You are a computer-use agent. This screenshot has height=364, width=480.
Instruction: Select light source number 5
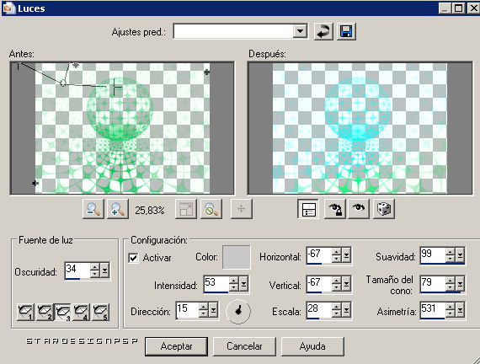pyautogui.click(x=100, y=313)
